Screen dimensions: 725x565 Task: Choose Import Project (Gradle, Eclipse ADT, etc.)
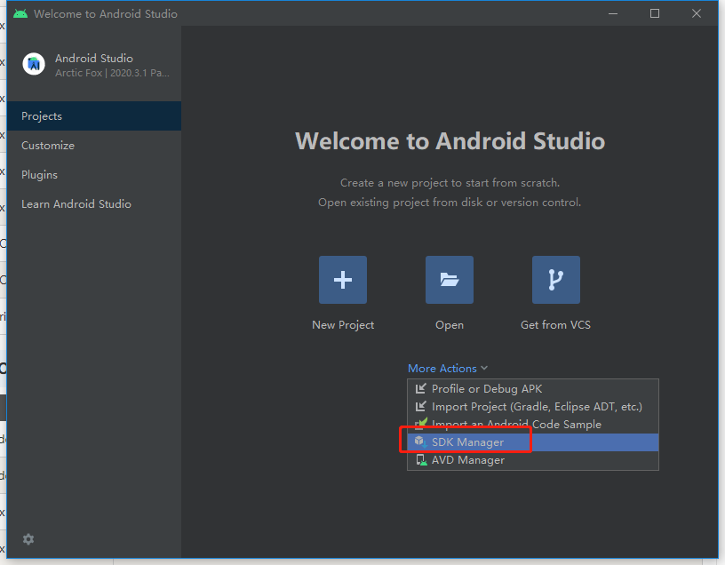pyautogui.click(x=533, y=406)
